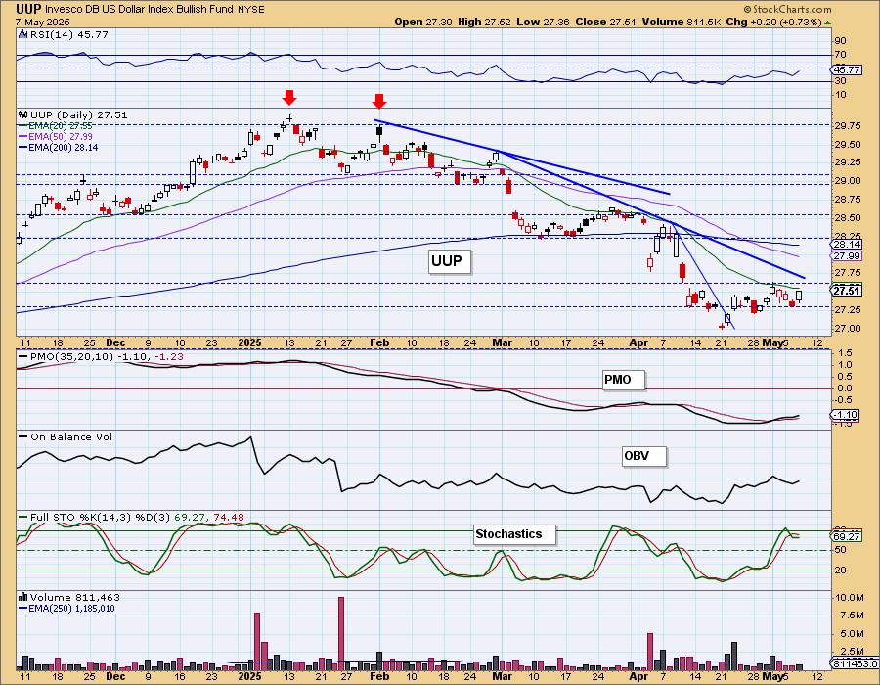Click the Chg +0.20 (+0.73%) value
Screen dimensions: 880x685
773,22
